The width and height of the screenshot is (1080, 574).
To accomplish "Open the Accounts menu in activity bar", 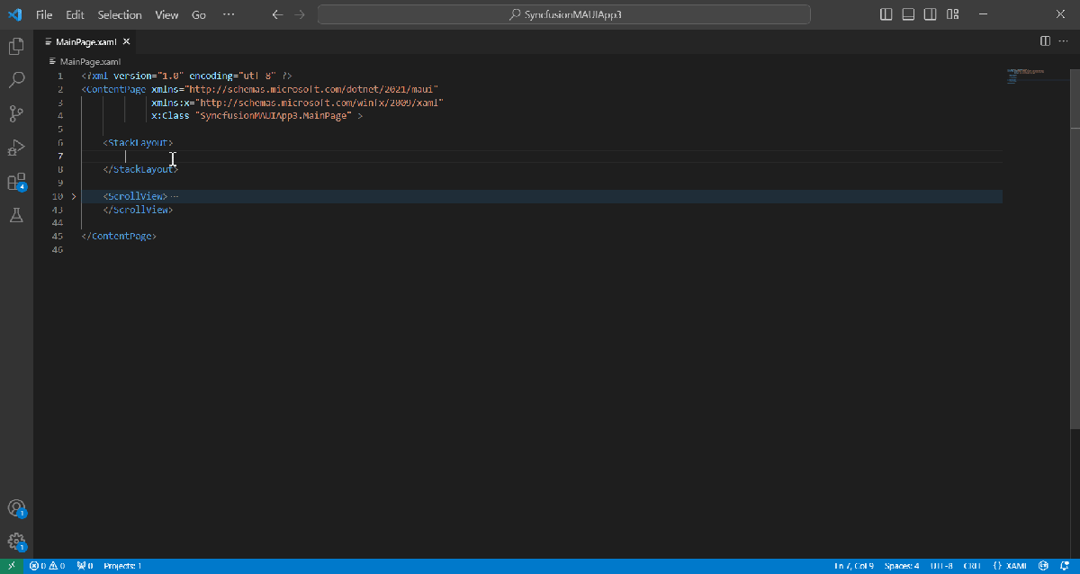I will pyautogui.click(x=16, y=509).
